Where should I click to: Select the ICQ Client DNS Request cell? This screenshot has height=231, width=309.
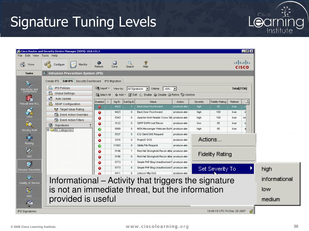(153, 134)
